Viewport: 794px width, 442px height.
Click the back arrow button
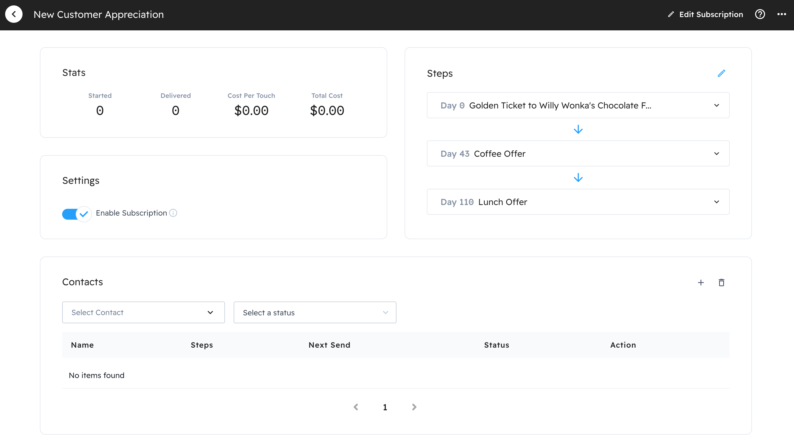click(14, 14)
